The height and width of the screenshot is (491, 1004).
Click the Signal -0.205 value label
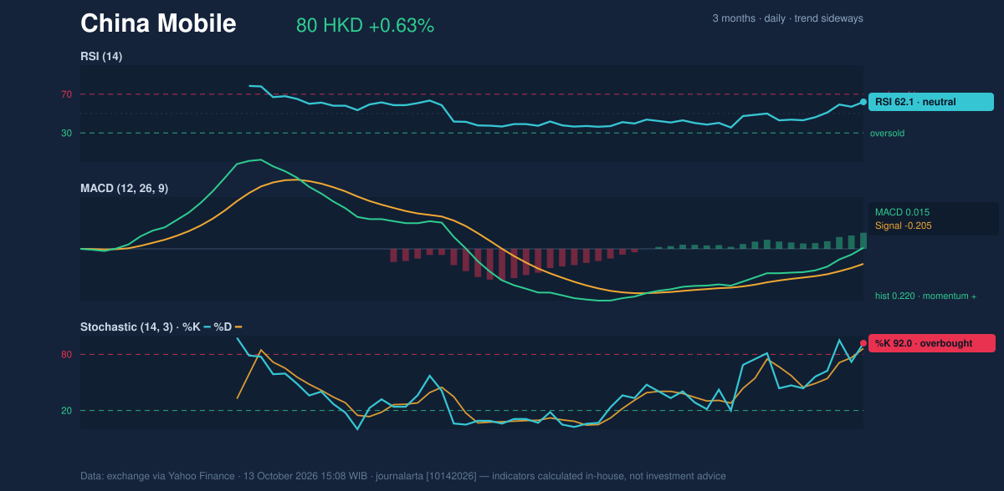point(903,225)
